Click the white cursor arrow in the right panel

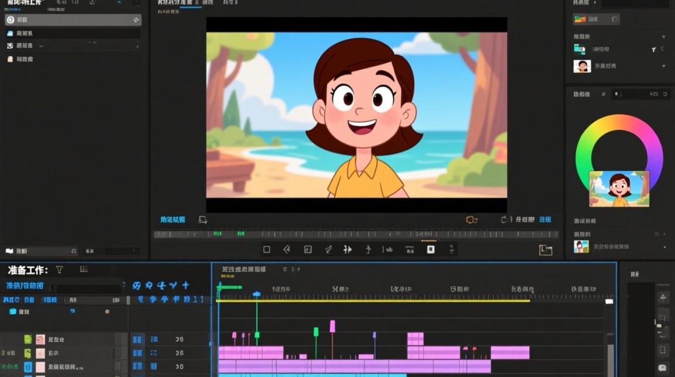653,50
